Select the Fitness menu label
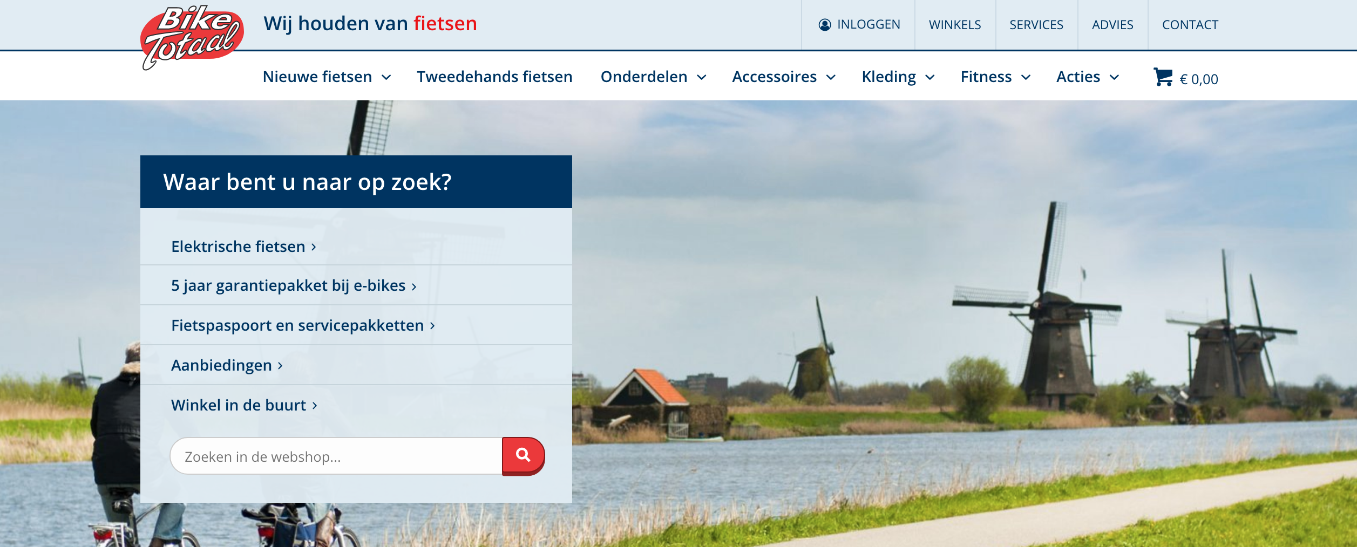 point(986,77)
